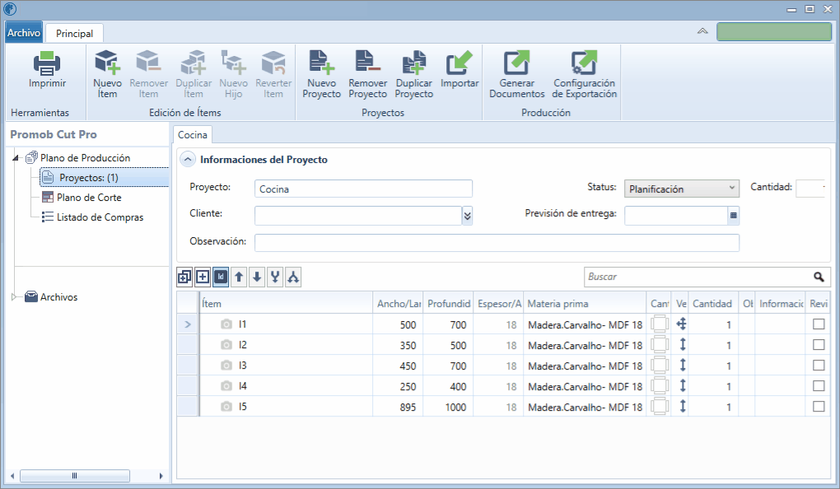Click the Cantidad column header
The image size is (840, 489).
click(x=712, y=303)
